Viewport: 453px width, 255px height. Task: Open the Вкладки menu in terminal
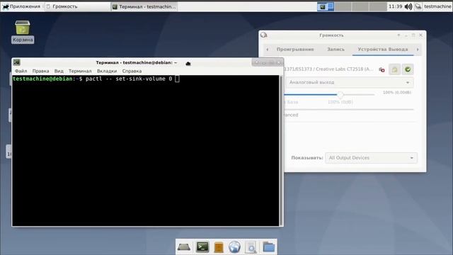(x=107, y=71)
